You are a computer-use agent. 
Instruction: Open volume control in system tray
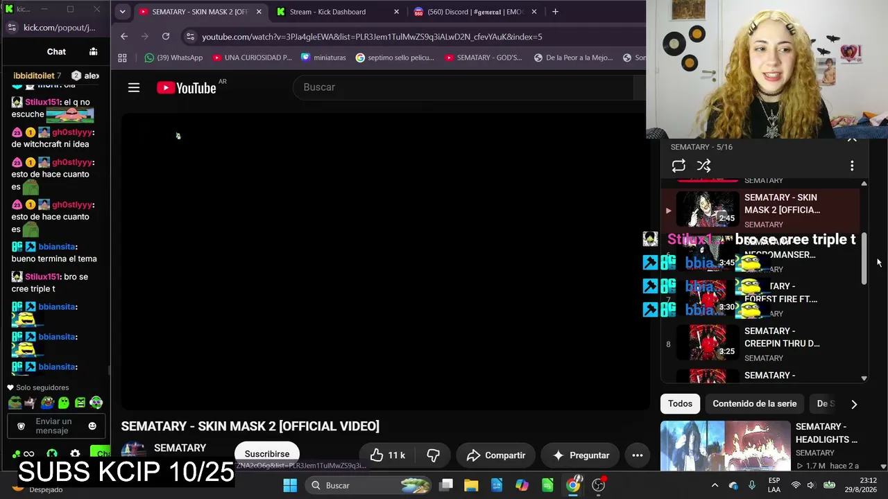point(812,485)
